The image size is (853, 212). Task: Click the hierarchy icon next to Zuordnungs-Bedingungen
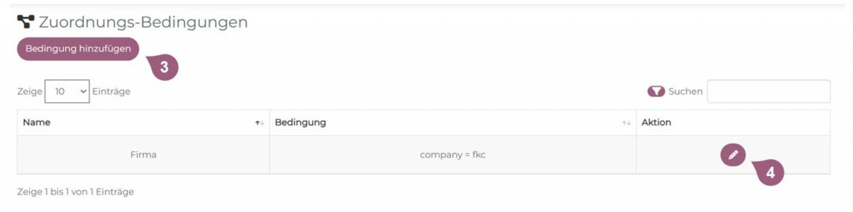tap(26, 22)
